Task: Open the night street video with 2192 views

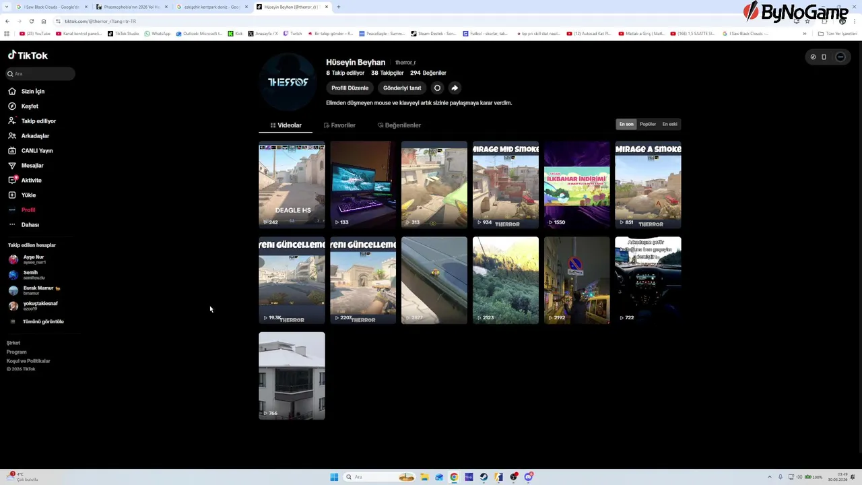Action: [x=577, y=280]
